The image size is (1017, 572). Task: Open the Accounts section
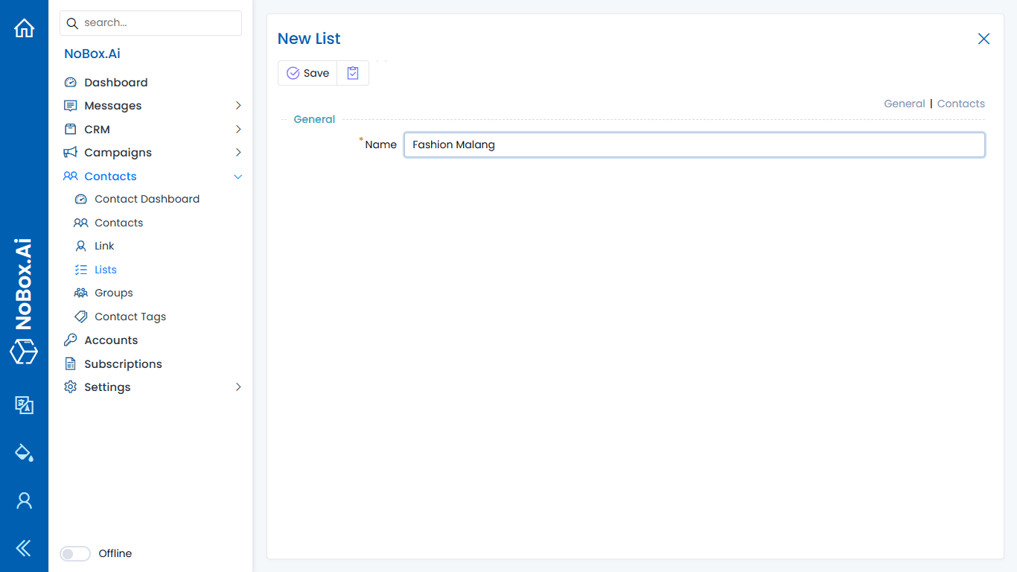click(112, 340)
